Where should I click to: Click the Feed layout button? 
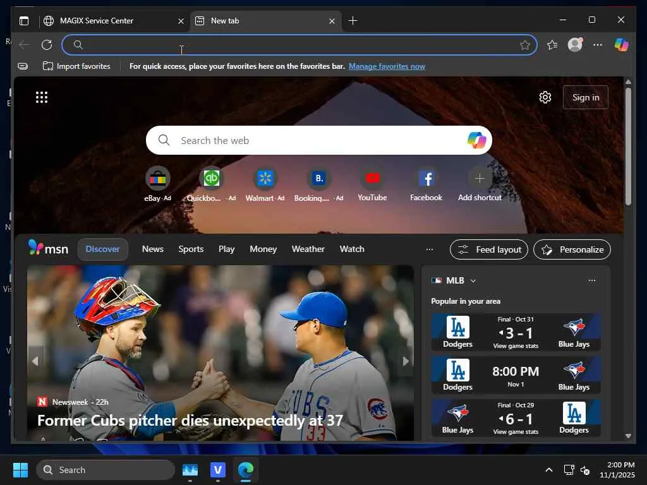pos(489,249)
